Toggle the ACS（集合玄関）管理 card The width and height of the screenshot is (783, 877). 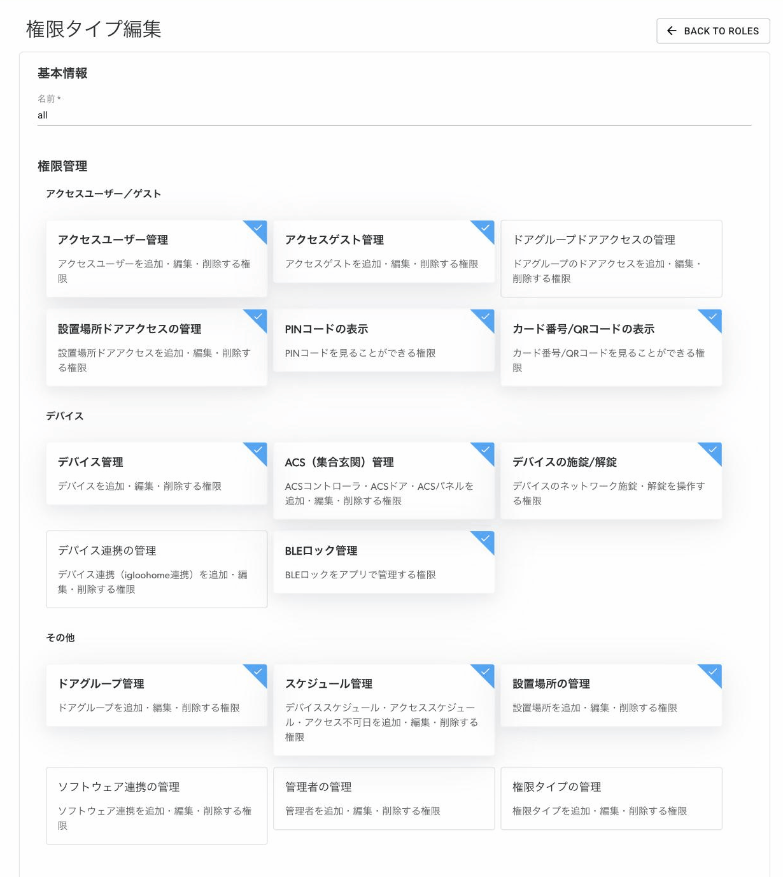(x=384, y=481)
